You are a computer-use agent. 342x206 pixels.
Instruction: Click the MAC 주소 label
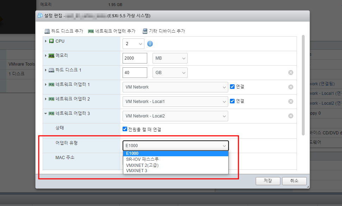(x=65, y=157)
